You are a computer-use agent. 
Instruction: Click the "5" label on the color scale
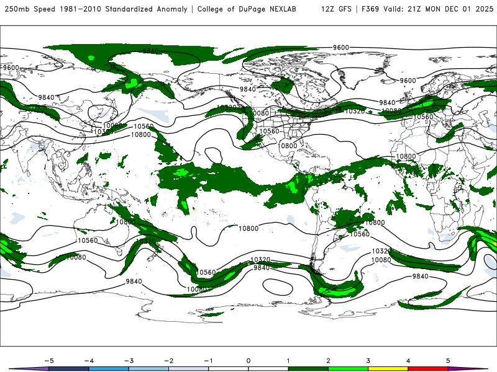448,361
